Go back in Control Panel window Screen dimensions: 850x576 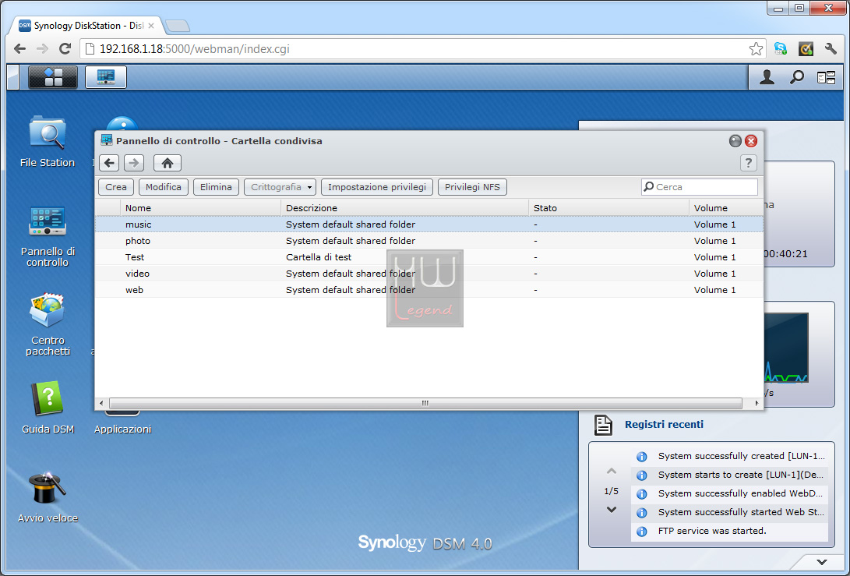(x=110, y=163)
